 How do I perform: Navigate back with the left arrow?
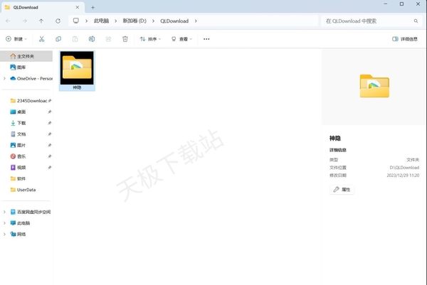tap(8, 21)
